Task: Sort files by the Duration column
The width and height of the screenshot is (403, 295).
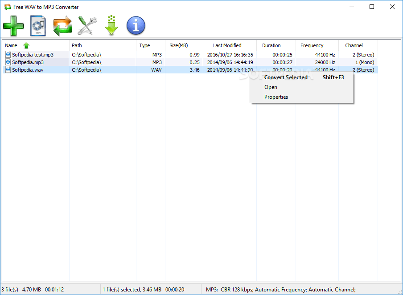Action: (x=271, y=45)
